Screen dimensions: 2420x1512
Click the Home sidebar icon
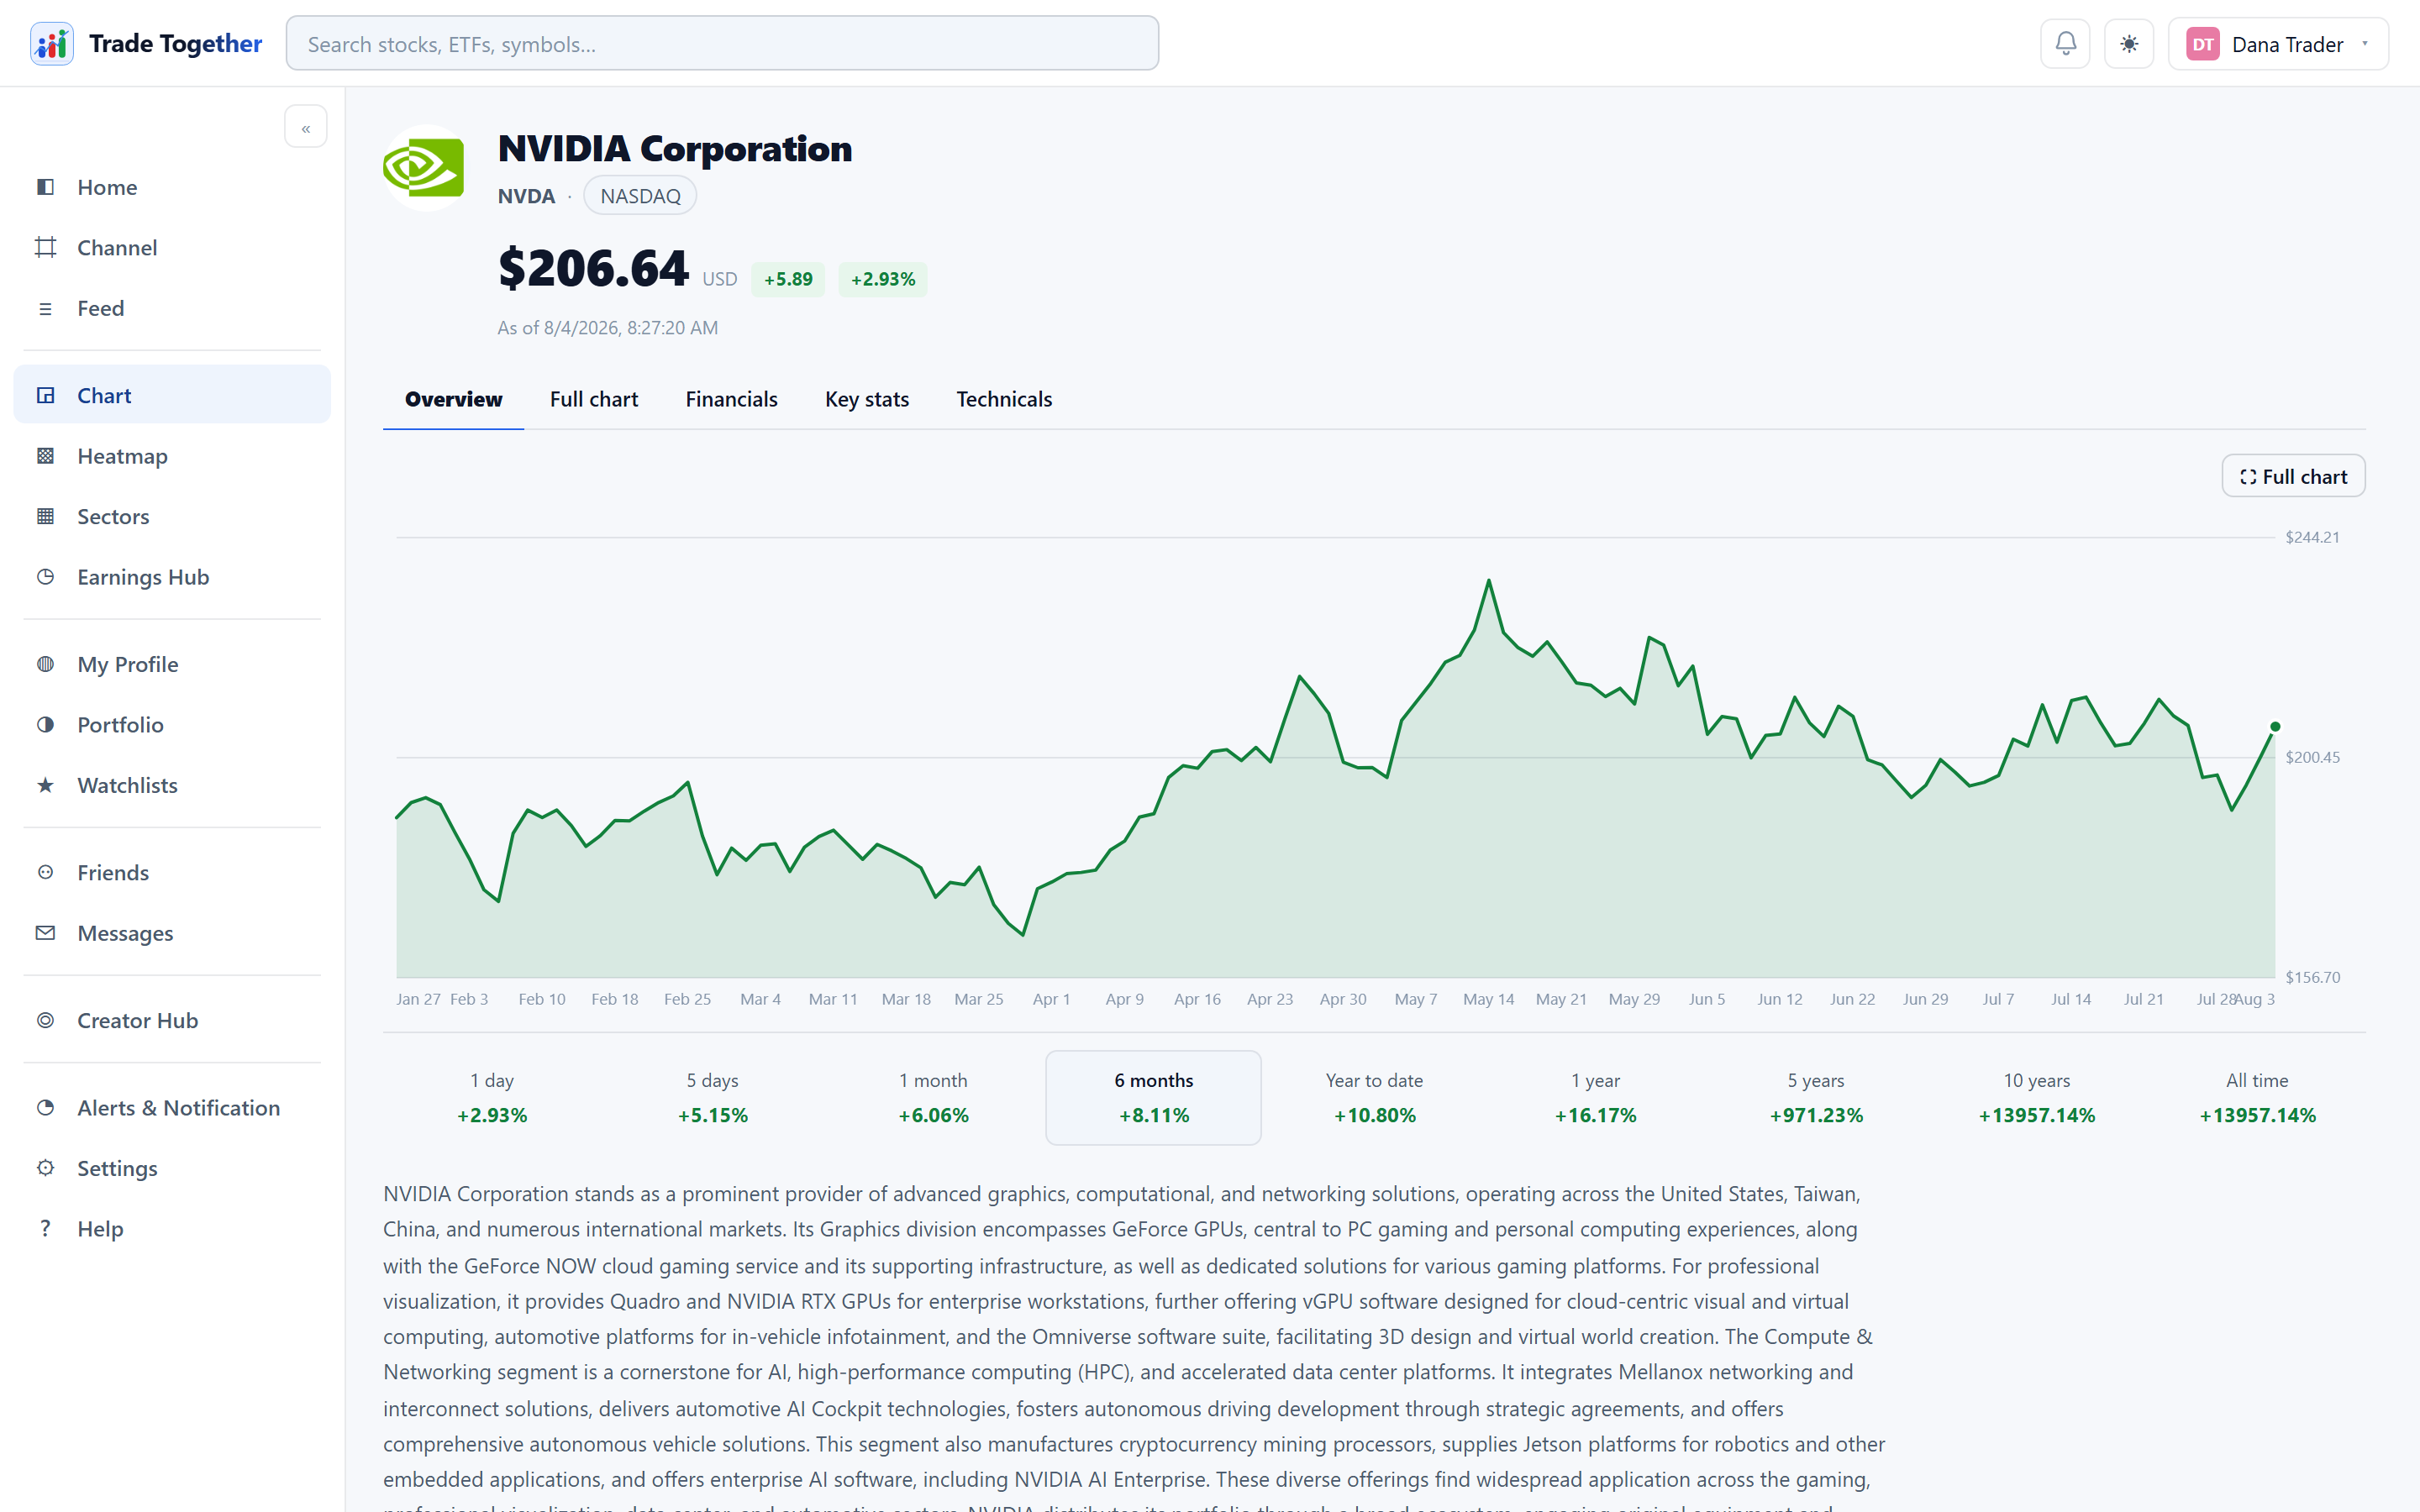[x=45, y=187]
